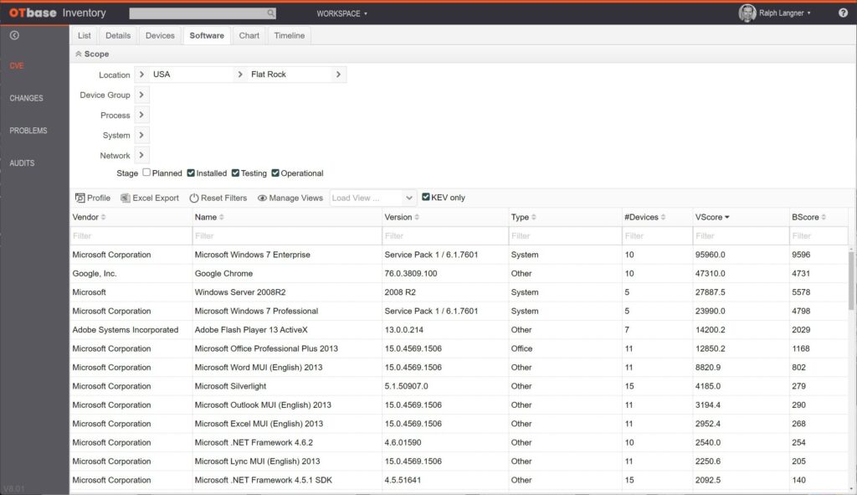
Task: Export table using Excel Export icon
Action: click(126, 199)
